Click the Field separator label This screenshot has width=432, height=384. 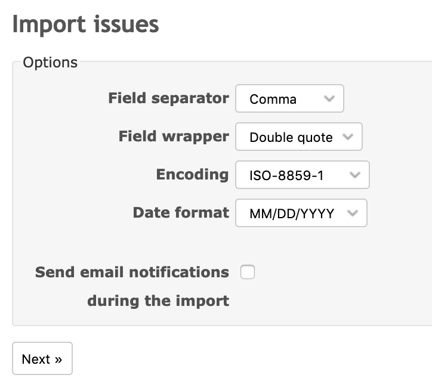(x=168, y=98)
